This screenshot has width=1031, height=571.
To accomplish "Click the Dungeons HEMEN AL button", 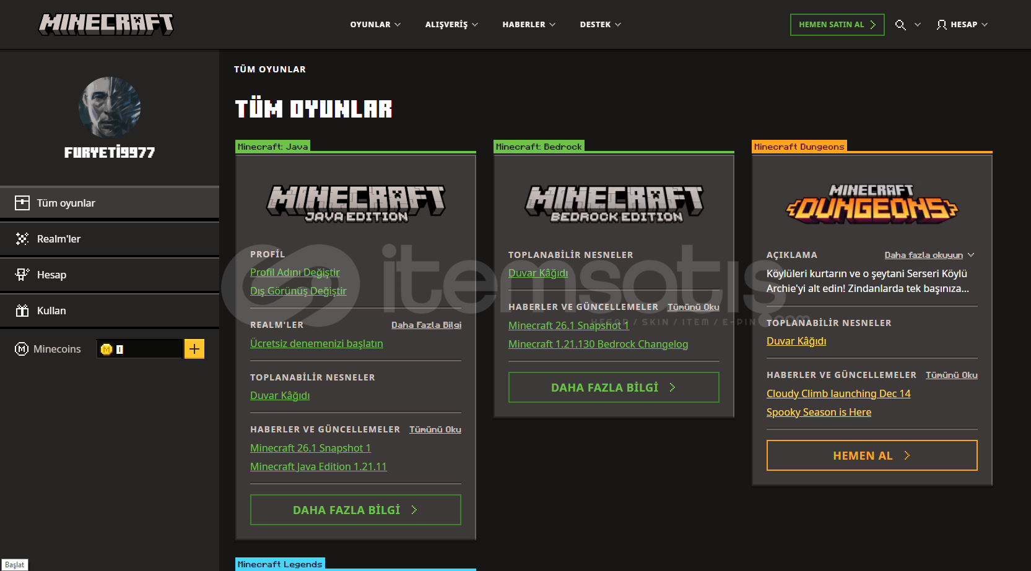I will (x=872, y=455).
